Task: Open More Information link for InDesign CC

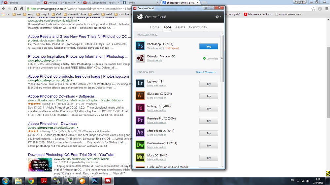Action: [x=156, y=110]
